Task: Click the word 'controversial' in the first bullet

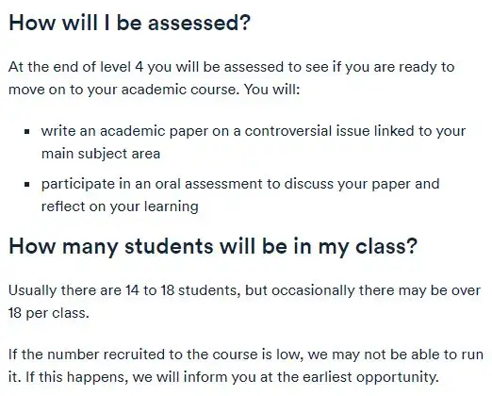Action: point(288,131)
